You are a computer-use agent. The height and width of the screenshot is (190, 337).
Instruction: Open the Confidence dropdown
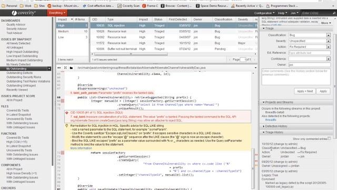click(x=329, y=59)
